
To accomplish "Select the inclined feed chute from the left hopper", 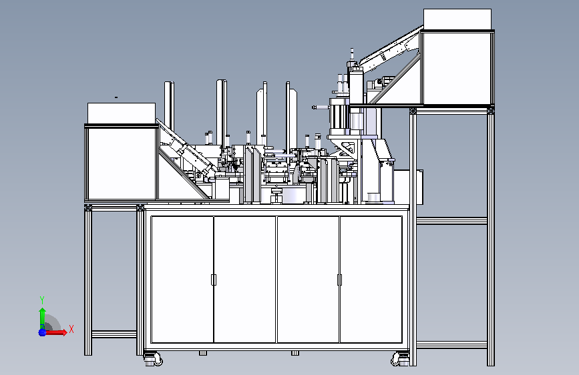I will [186, 148].
